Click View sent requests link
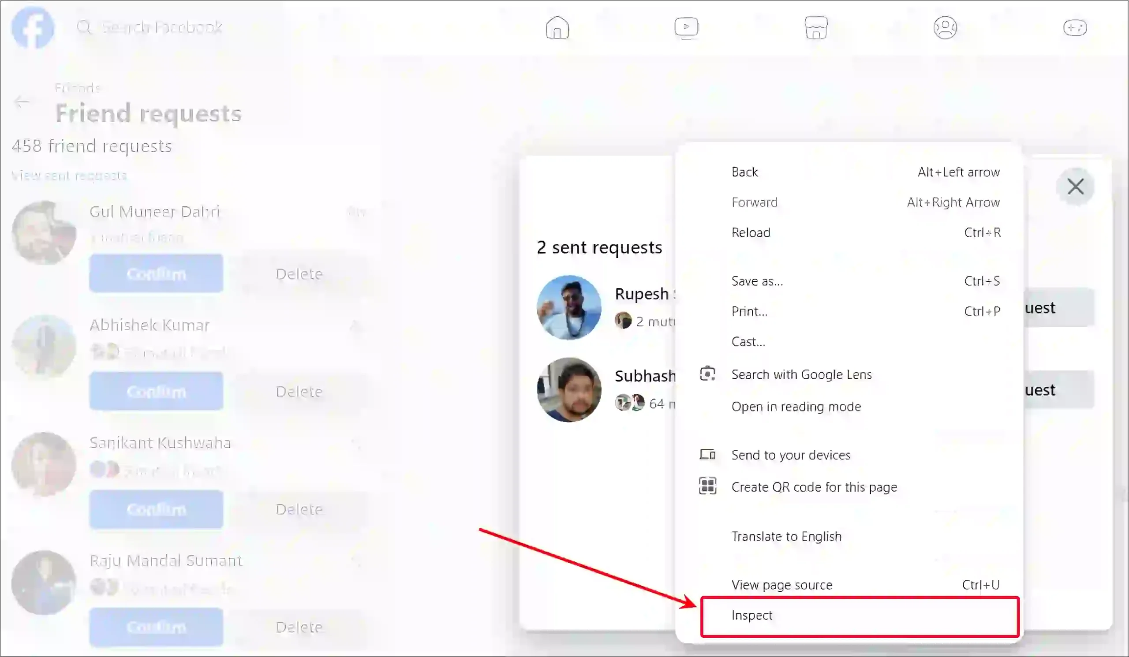The image size is (1129, 657). point(70,175)
